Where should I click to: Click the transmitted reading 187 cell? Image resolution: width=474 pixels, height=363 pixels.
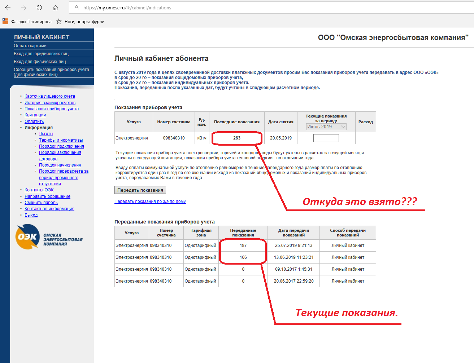pos(243,245)
